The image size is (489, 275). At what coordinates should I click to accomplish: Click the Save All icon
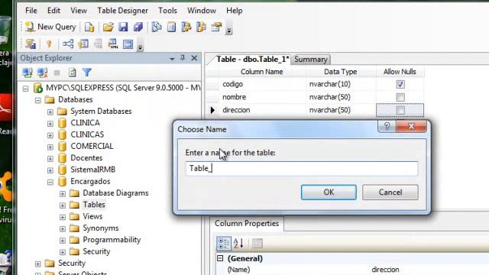[138, 27]
